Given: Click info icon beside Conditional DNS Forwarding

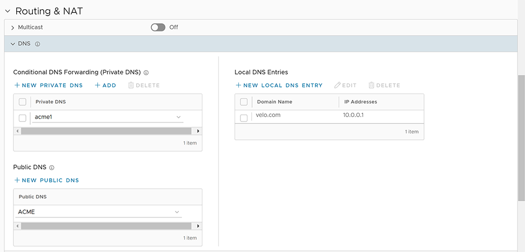Looking at the screenshot, I should pos(146,72).
